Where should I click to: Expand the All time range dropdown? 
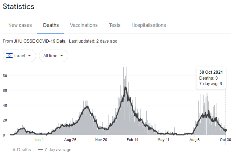point(54,56)
